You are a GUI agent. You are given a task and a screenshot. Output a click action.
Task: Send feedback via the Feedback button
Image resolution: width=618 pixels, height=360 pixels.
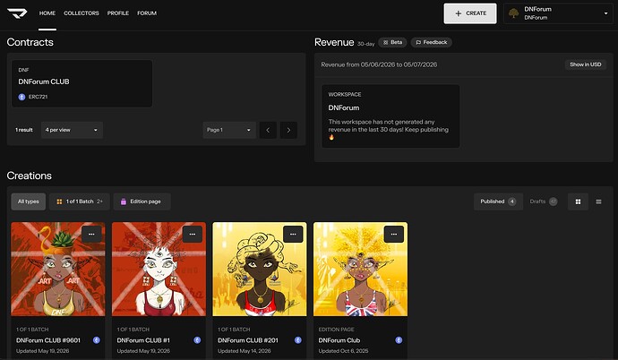[431, 42]
